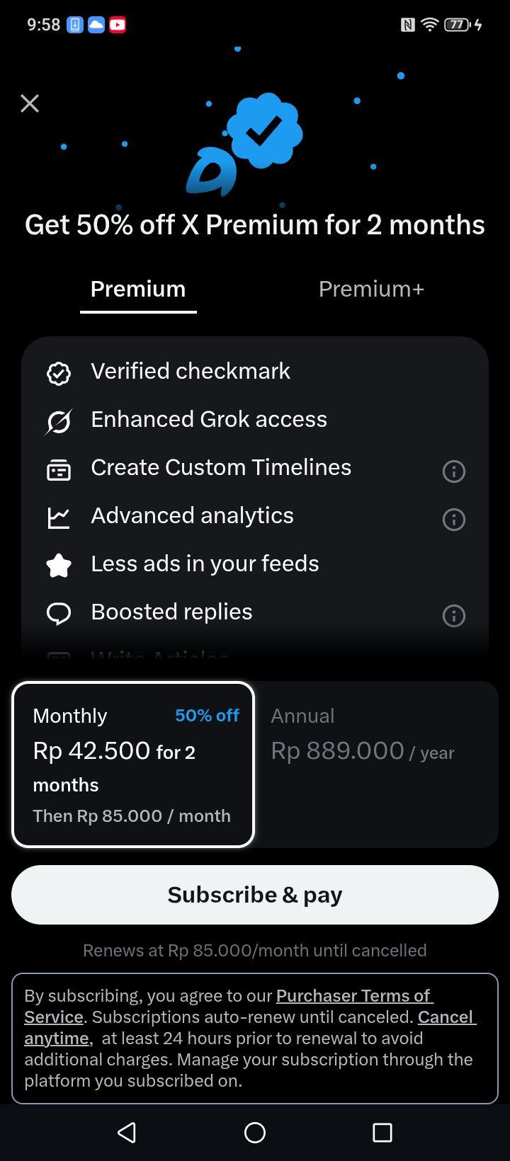Open Android recent apps square button

pos(382,1133)
